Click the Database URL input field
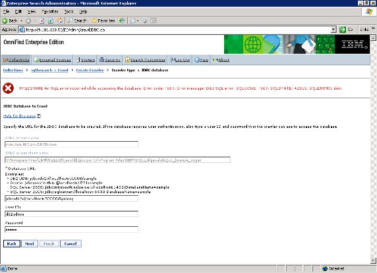Image resolution: width=377 pixels, height=273 pixels. pos(71,198)
